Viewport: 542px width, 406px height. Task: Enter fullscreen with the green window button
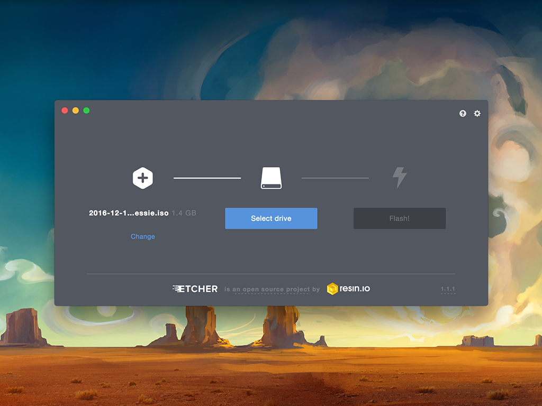tap(86, 110)
